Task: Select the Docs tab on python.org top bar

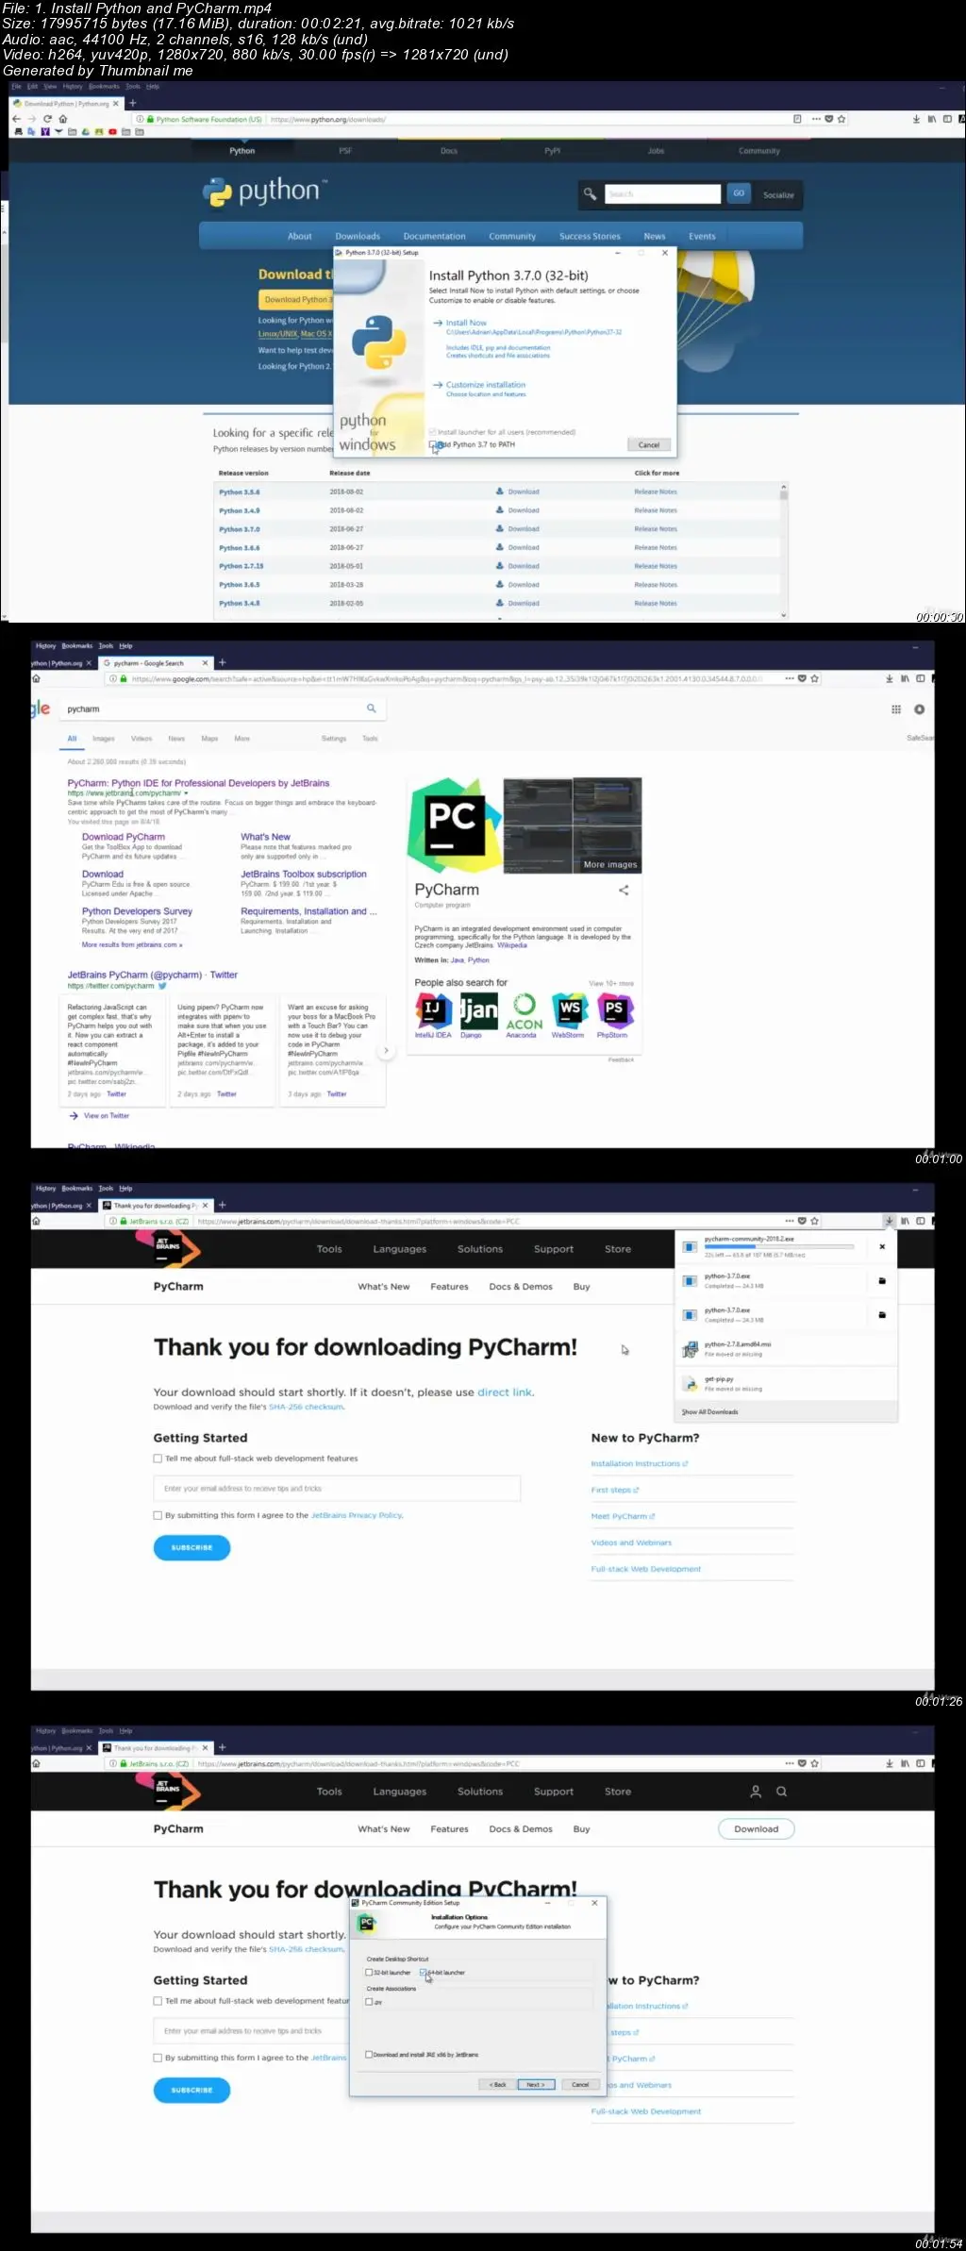Action: [449, 151]
